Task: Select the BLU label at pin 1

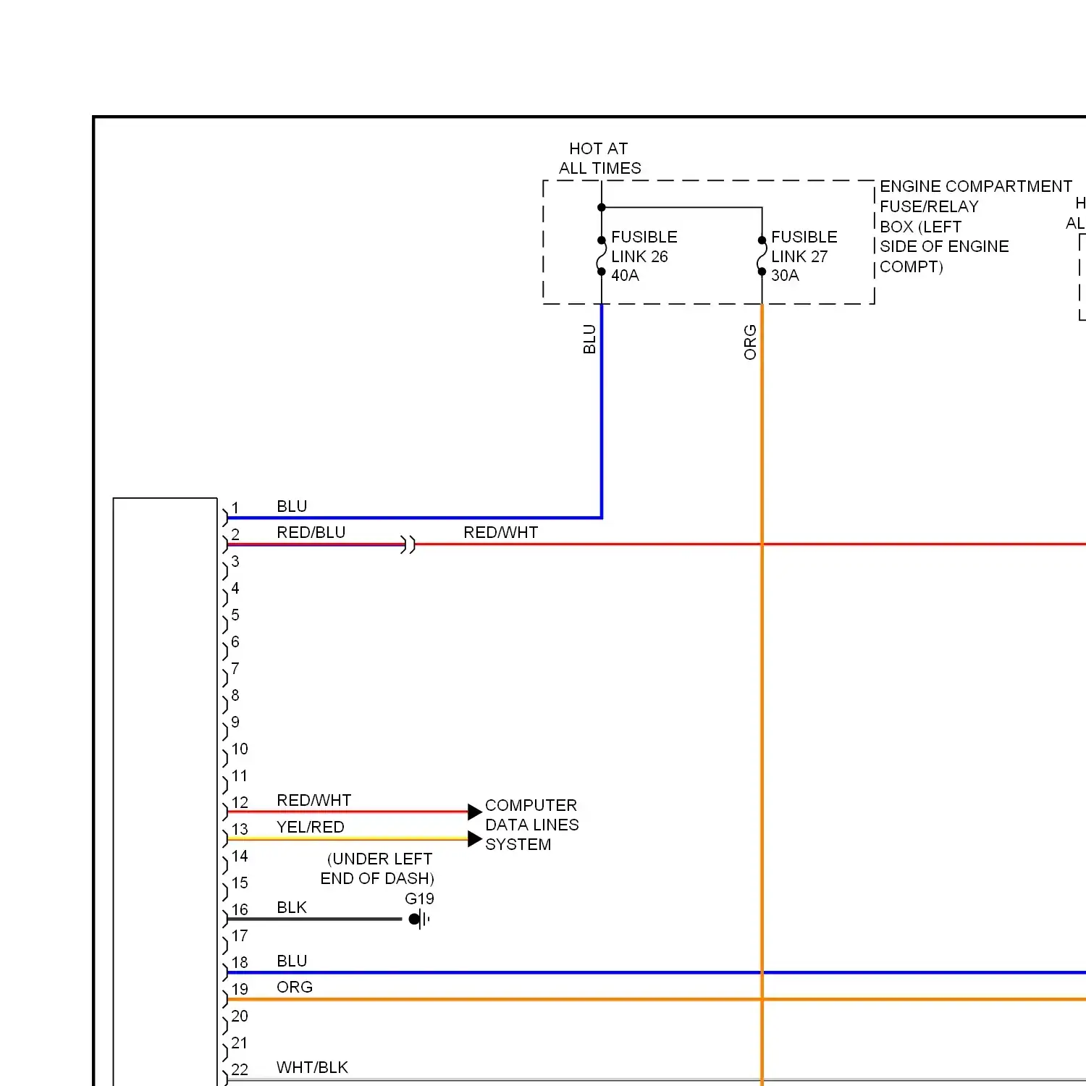Action: pyautogui.click(x=292, y=506)
